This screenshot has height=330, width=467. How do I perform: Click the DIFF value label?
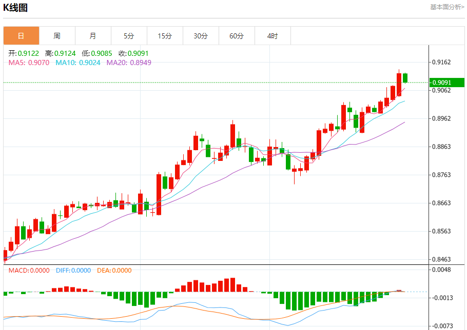(73, 270)
